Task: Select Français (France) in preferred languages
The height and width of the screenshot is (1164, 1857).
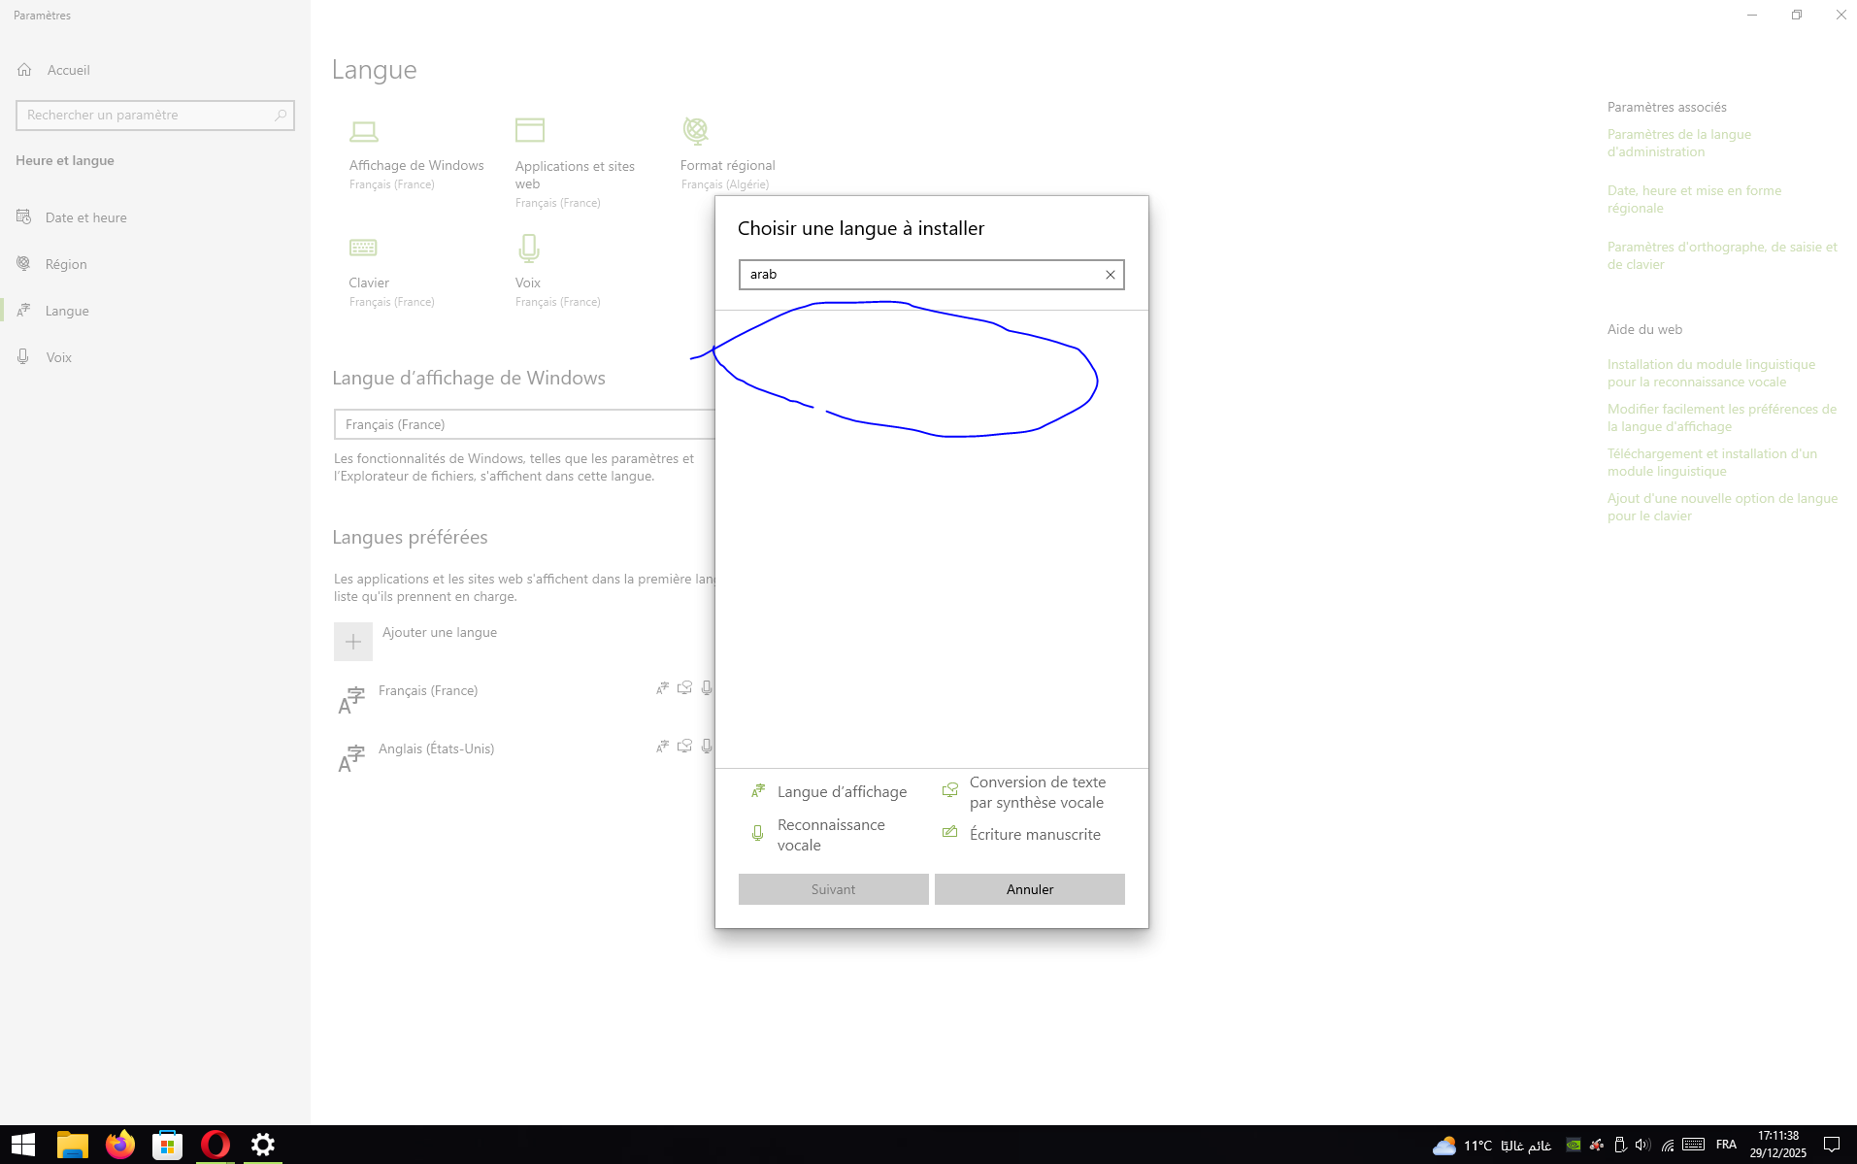Action: point(428,691)
